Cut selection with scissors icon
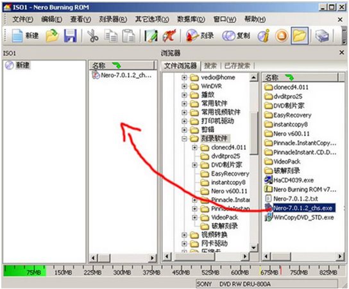Viewport: 349px width, 289px height. tap(92, 36)
